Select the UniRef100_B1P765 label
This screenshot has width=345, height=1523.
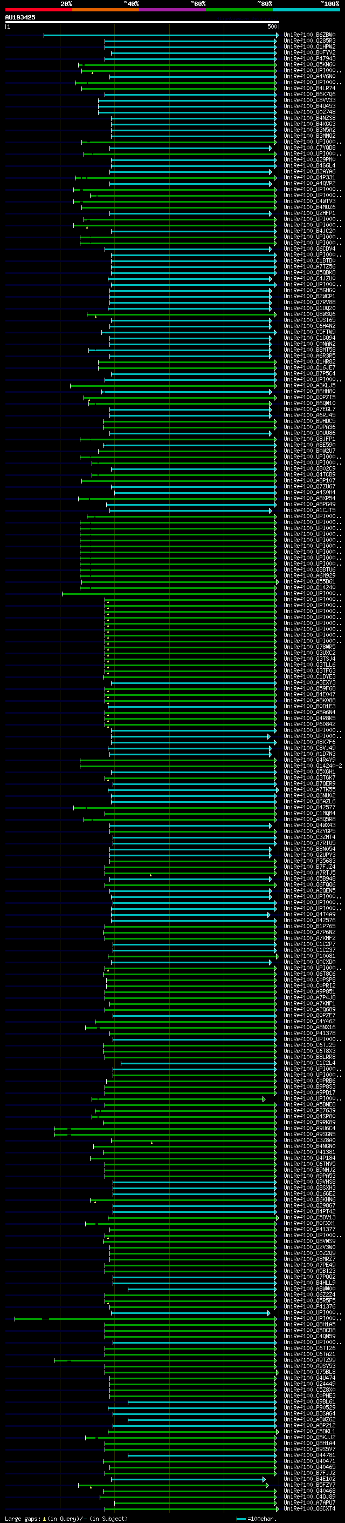coord(309,926)
